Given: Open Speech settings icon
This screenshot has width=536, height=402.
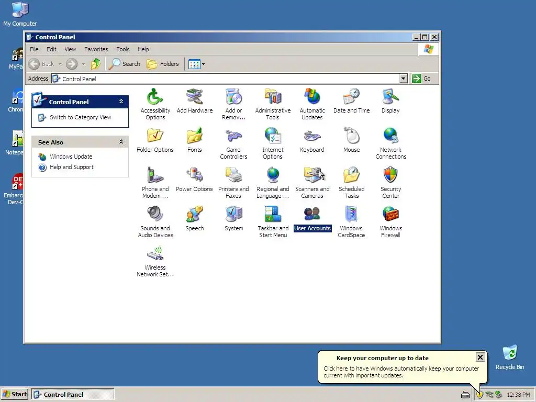Looking at the screenshot, I should 195,219.
